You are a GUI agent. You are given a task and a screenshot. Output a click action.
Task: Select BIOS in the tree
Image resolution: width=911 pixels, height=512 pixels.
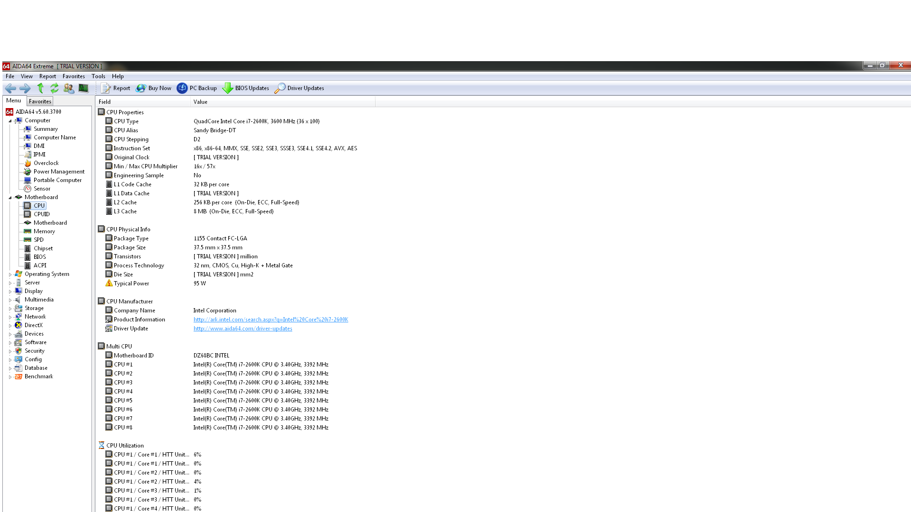[39, 257]
